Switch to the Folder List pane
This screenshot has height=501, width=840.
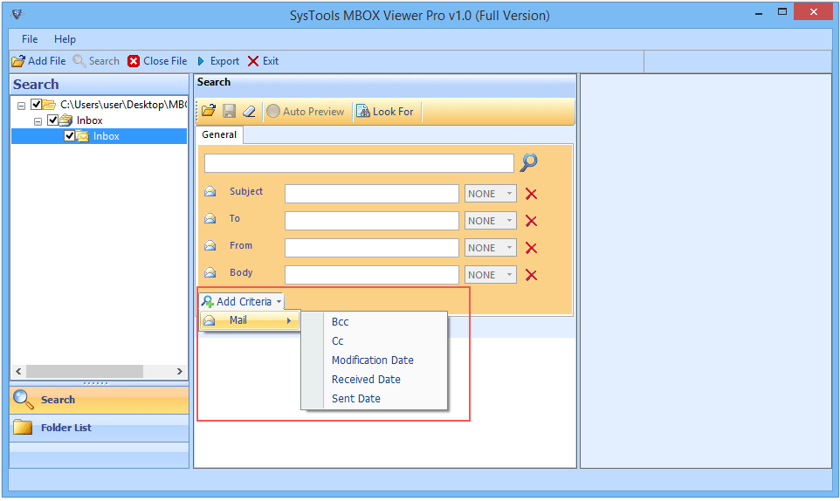pos(100,428)
